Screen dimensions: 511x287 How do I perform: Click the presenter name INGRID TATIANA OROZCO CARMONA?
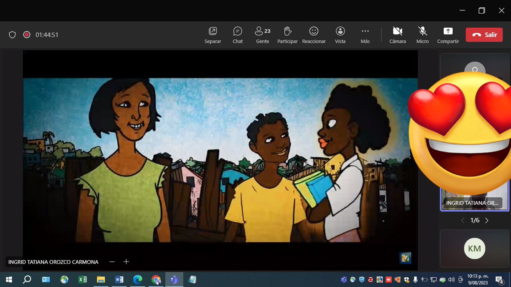tap(53, 262)
